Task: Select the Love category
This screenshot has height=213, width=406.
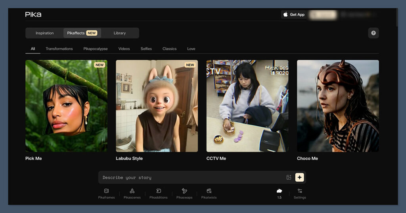Action: pos(192,49)
